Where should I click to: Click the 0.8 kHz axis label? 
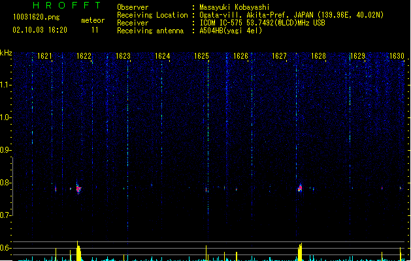[5, 183]
